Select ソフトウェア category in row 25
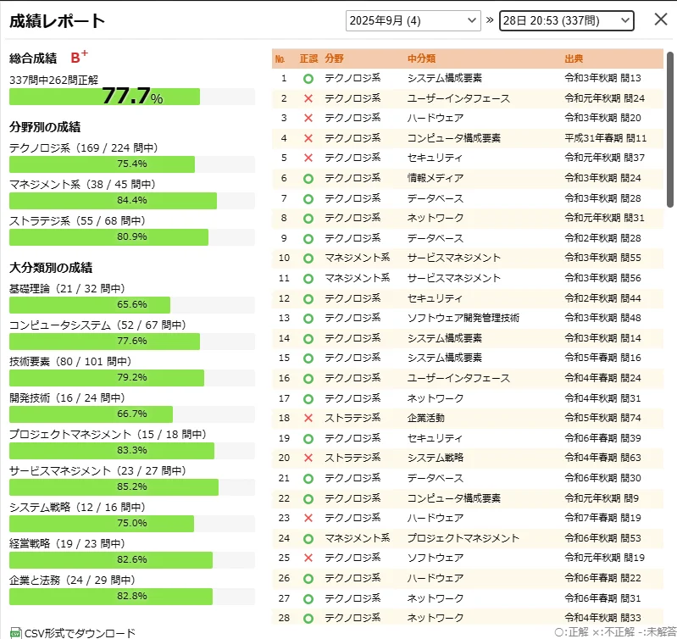Image resolution: width=677 pixels, height=639 pixels. (436, 558)
